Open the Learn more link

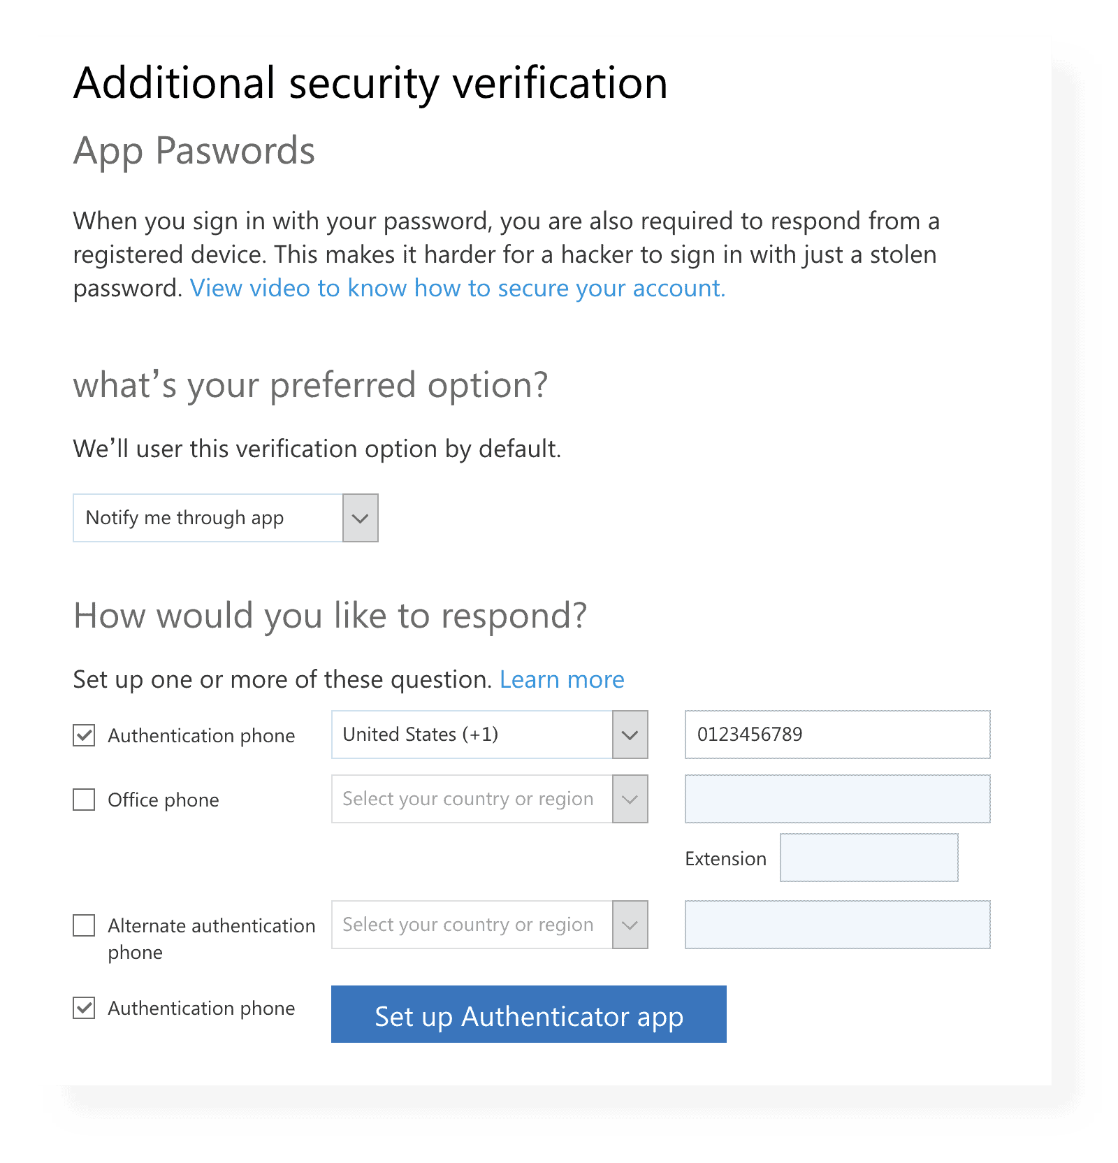(x=562, y=679)
